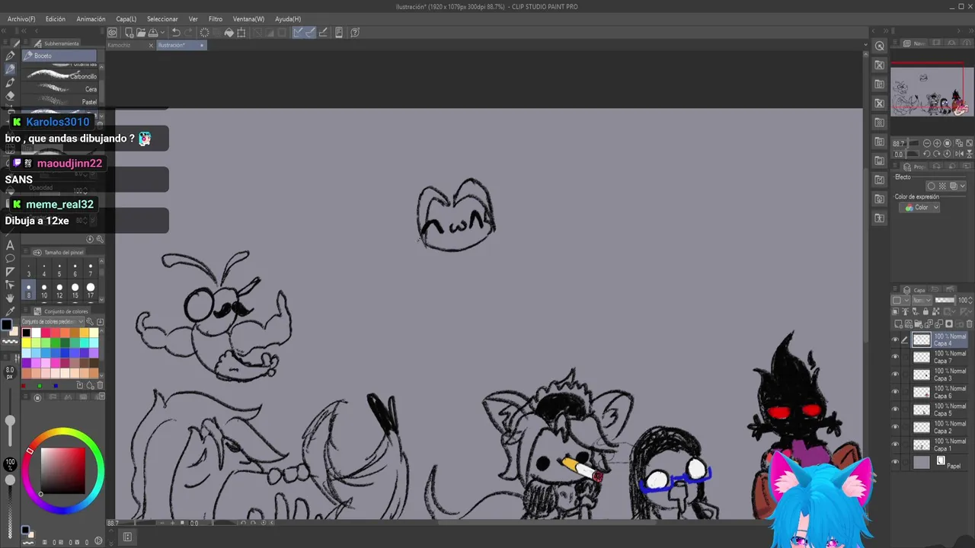Hide the Capa 5 layer

[895, 409]
